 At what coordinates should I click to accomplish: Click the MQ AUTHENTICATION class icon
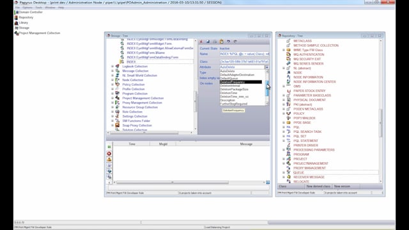[288, 54]
